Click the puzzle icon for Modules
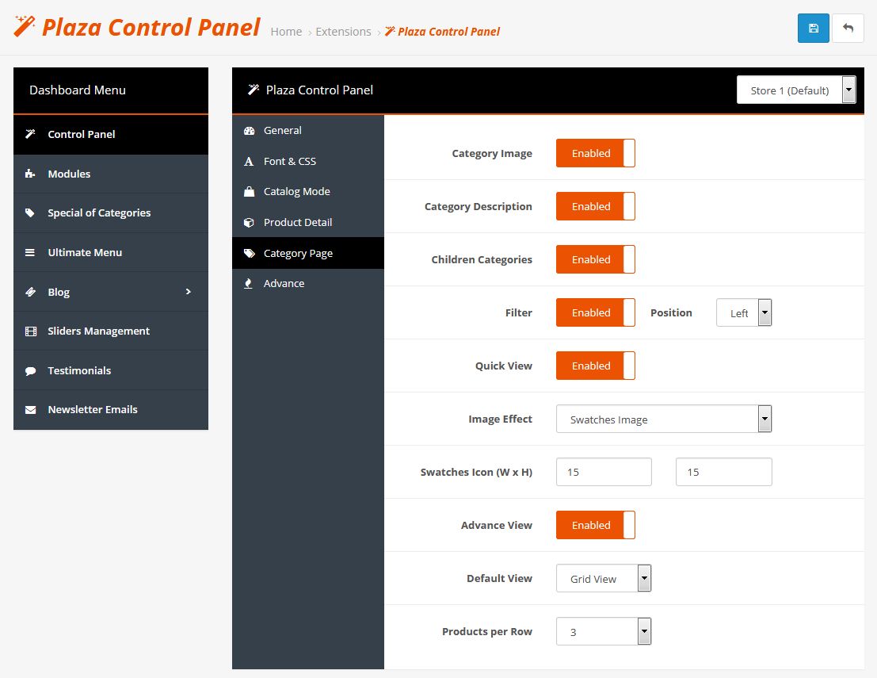The width and height of the screenshot is (877, 678). [30, 174]
